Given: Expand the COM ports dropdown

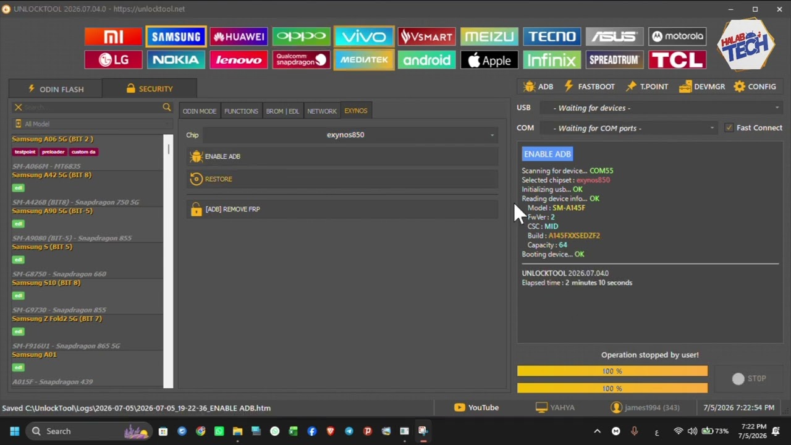Looking at the screenshot, I should pyautogui.click(x=628, y=128).
